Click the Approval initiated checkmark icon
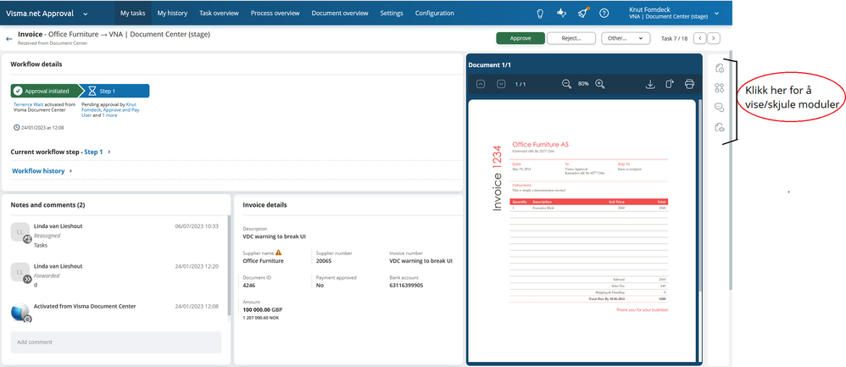Viewport: 846px width, 367px height. coord(18,92)
